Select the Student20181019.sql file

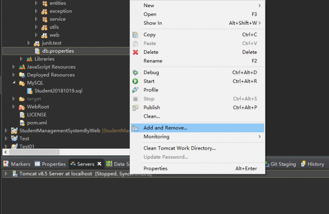(55, 91)
